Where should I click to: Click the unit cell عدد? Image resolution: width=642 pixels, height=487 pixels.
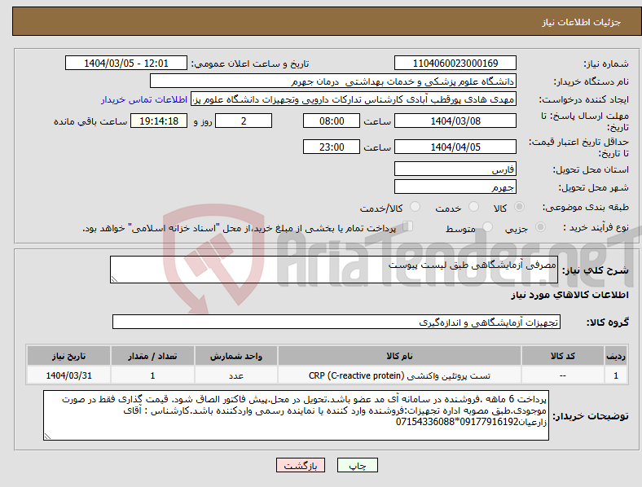236,375
